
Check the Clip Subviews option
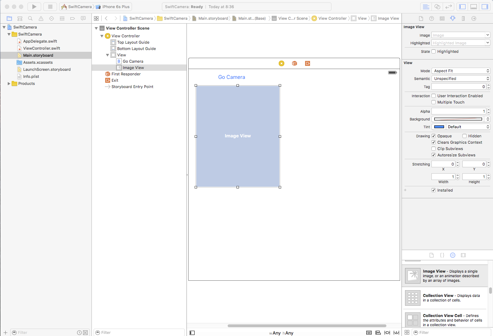click(434, 149)
